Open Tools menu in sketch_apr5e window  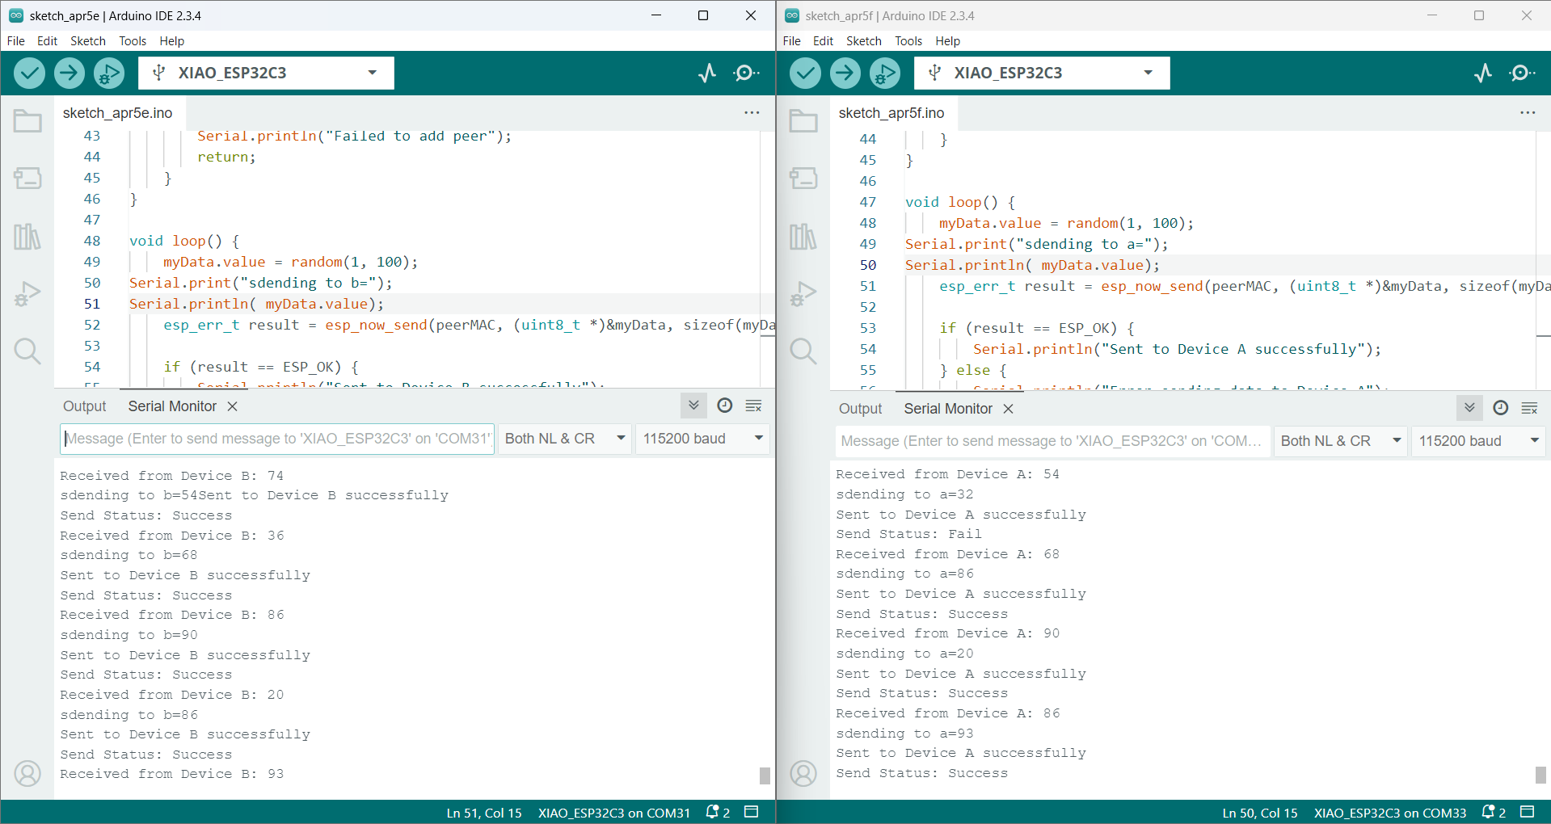pos(133,41)
